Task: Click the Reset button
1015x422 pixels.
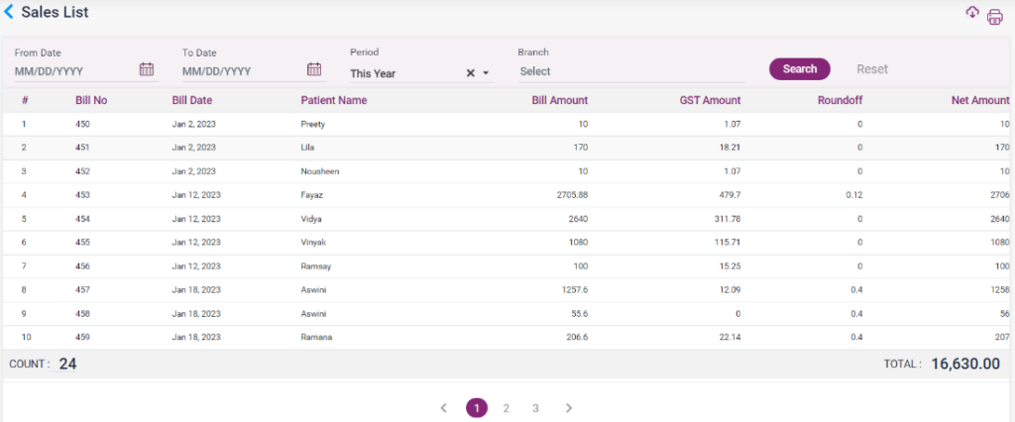Action: point(872,69)
